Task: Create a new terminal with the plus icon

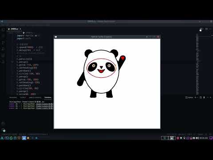Action: (x=195, y=97)
